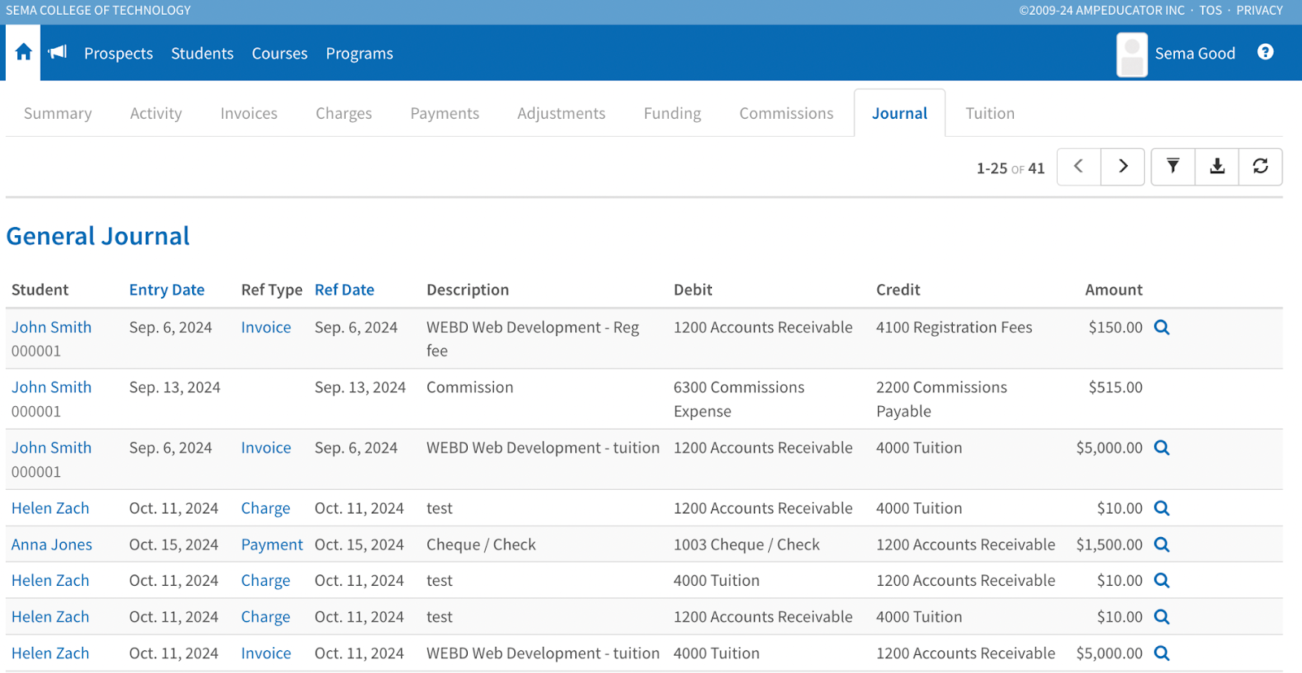
Task: Open Prospects menu
Action: click(119, 54)
